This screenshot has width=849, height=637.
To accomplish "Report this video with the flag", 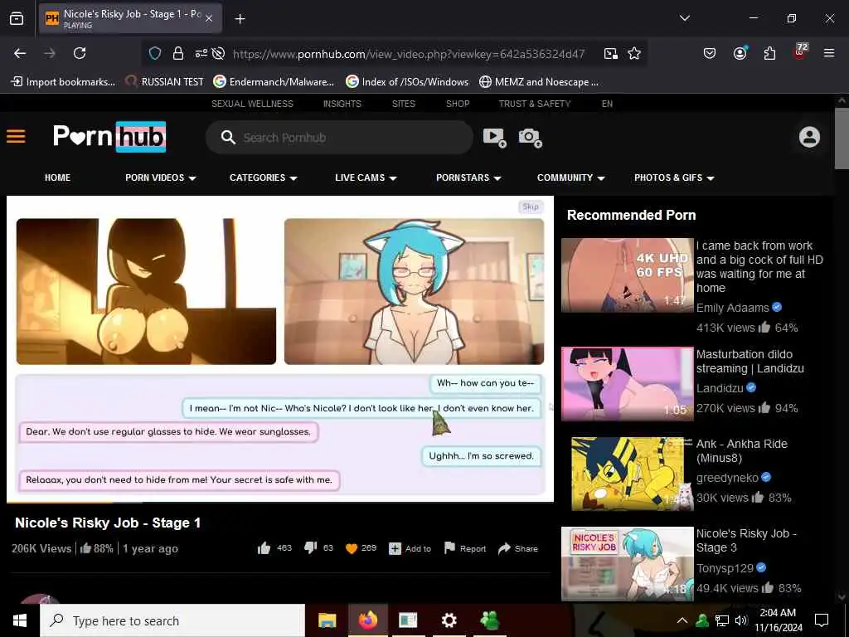I will point(465,548).
